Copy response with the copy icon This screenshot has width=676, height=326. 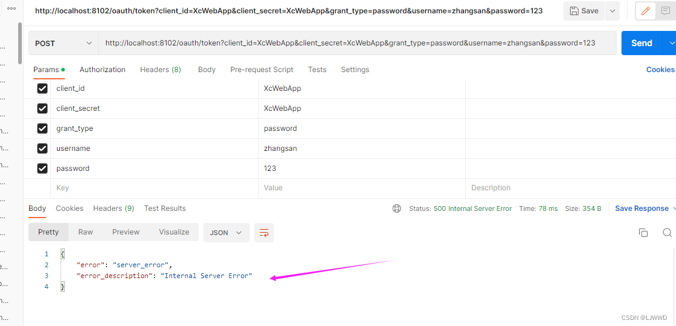coord(643,233)
